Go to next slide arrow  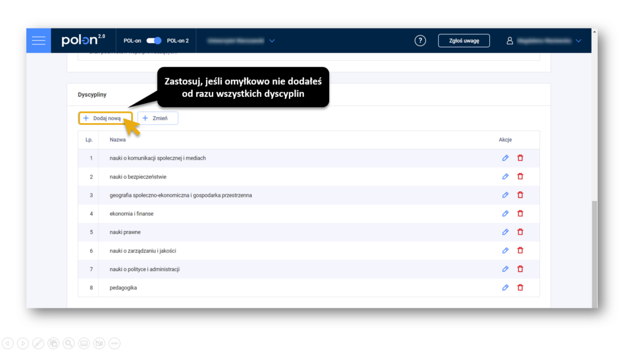23,343
